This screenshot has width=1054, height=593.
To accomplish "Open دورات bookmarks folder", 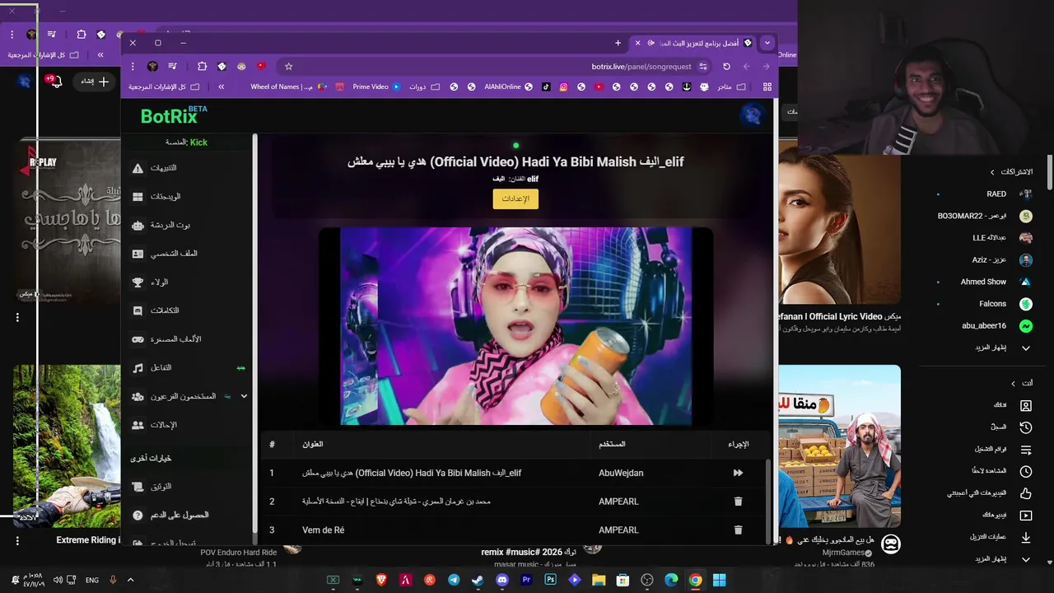I will point(424,86).
